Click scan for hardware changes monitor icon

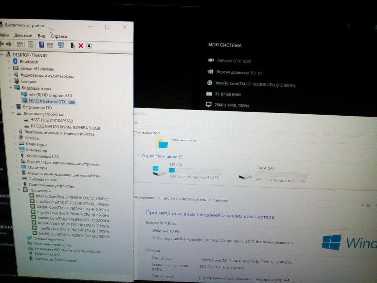pyautogui.click(x=61, y=45)
